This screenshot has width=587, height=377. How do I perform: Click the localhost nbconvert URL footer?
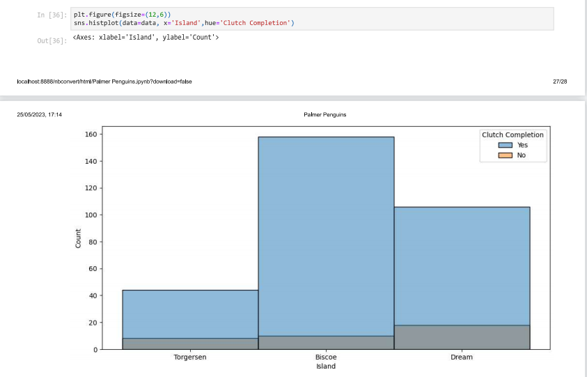[x=104, y=82]
